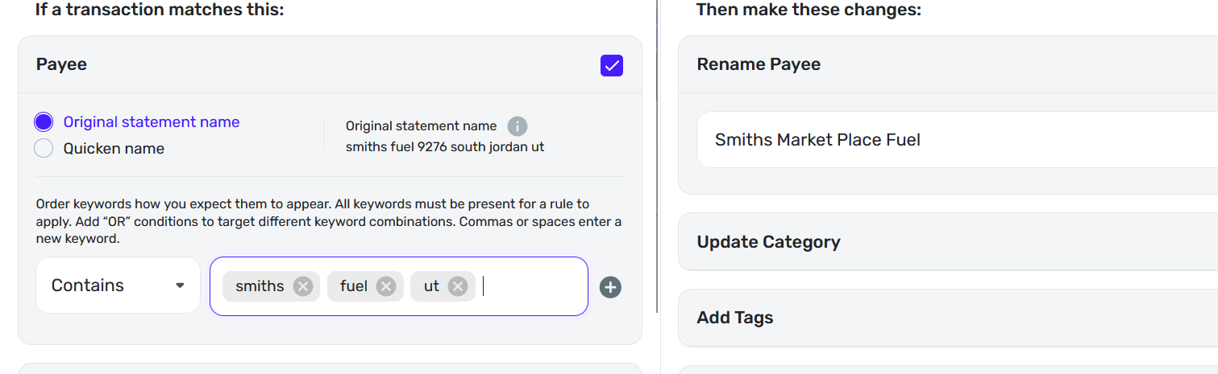Open the Contains match-type dropdown
The height and width of the screenshot is (374, 1218).
point(118,286)
